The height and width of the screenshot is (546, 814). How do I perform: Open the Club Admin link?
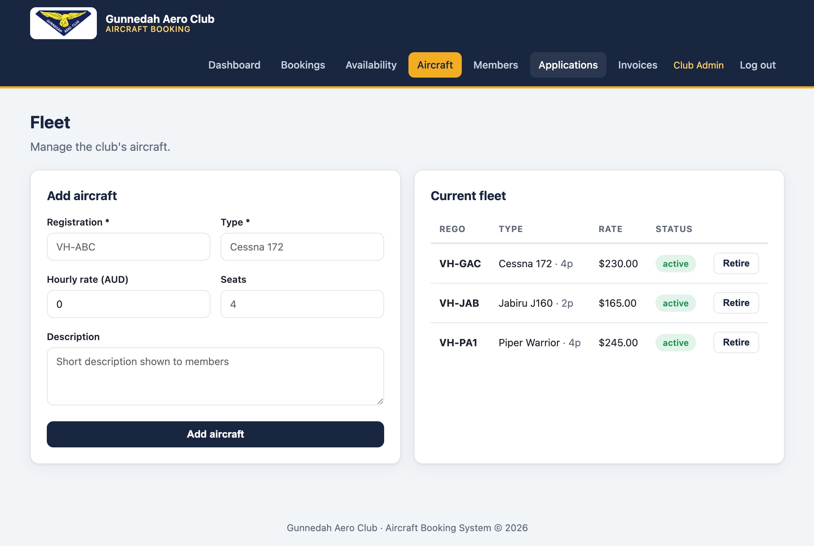pos(698,65)
